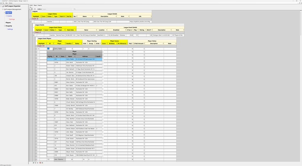The image size is (302, 166).
Task: Select Pairings in the navigation tree
Action: (12, 19)
